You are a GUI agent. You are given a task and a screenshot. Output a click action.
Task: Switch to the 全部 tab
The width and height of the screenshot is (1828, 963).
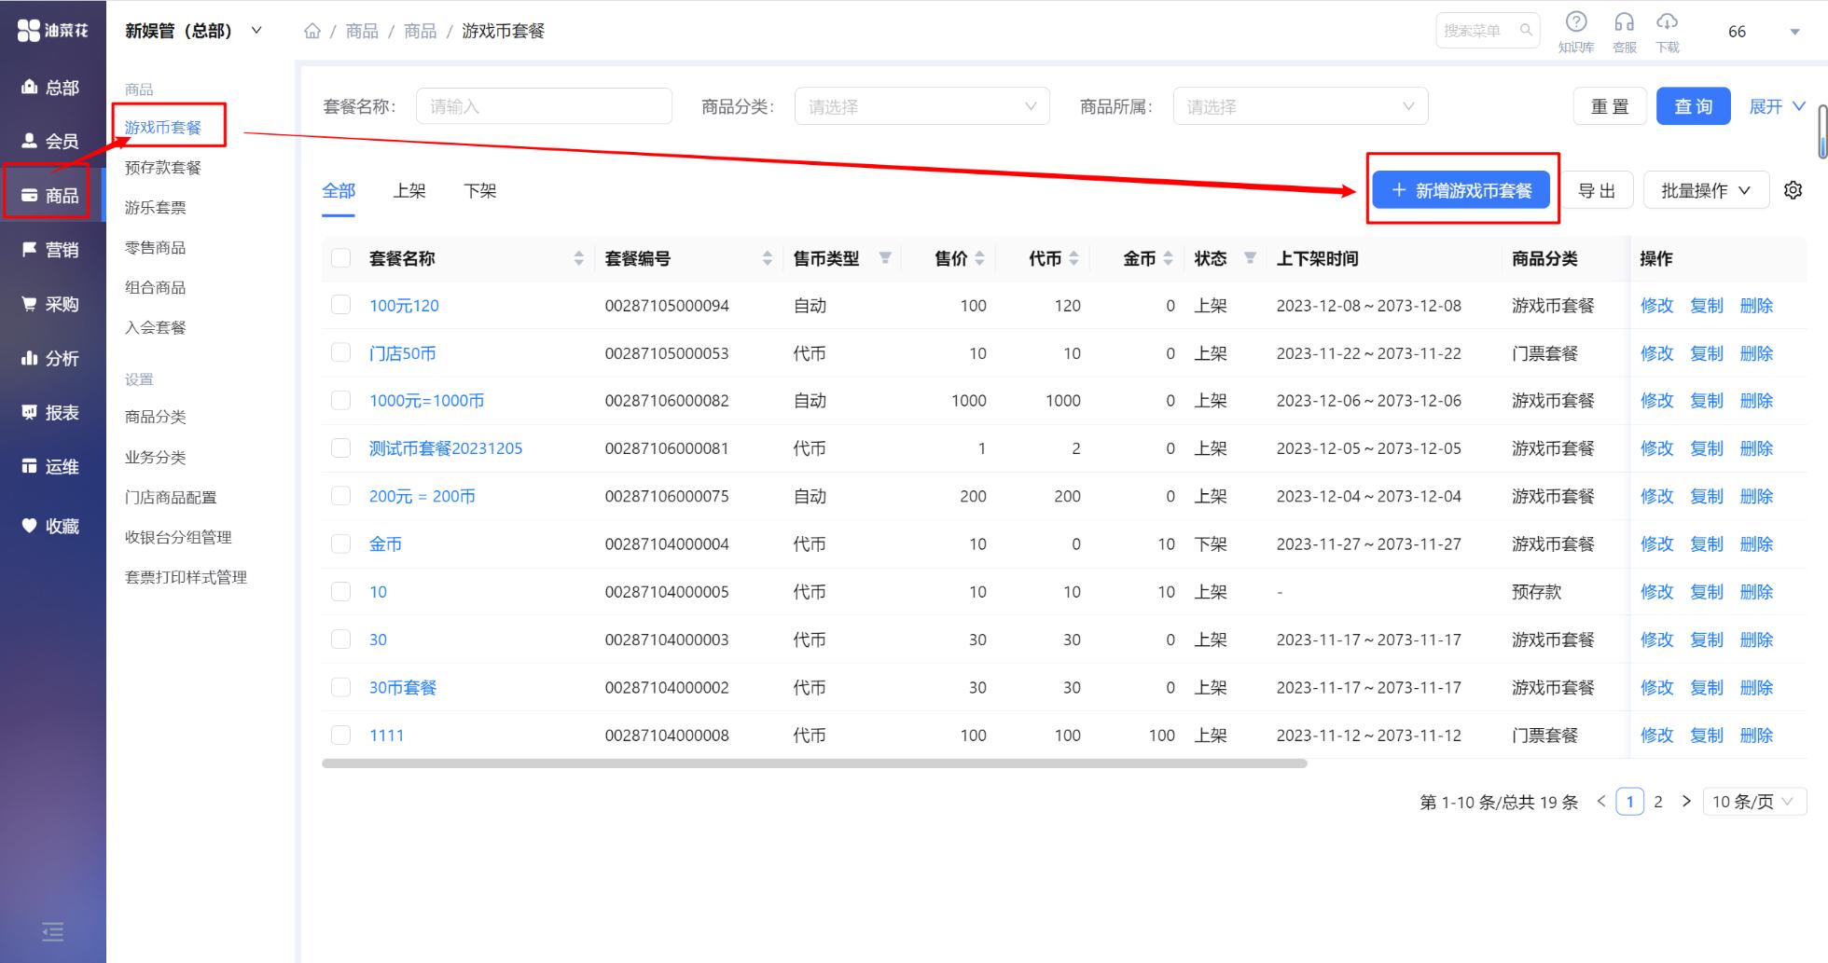(x=339, y=191)
